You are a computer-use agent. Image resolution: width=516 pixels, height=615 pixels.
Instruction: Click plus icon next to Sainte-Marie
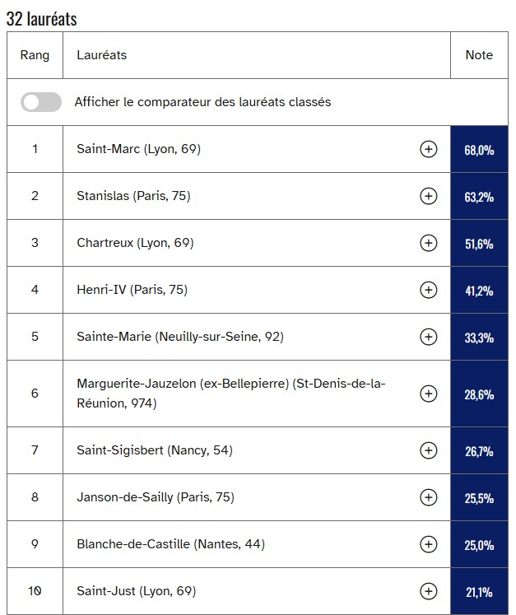429,337
